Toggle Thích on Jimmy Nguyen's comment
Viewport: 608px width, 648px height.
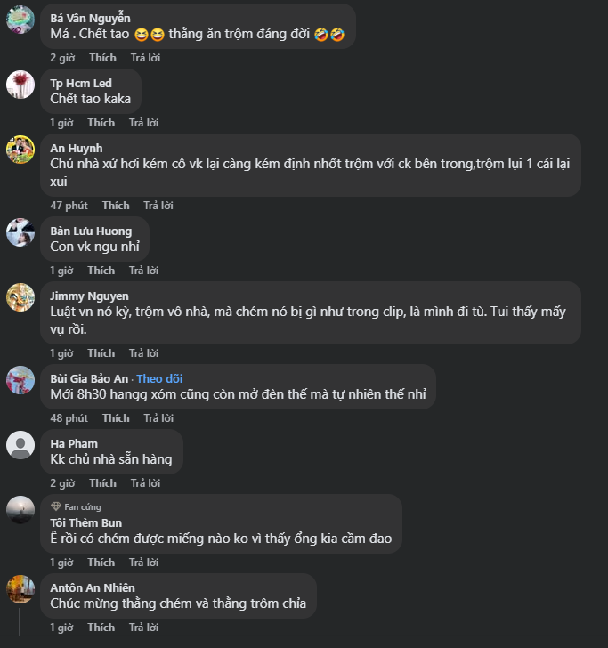pyautogui.click(x=101, y=353)
